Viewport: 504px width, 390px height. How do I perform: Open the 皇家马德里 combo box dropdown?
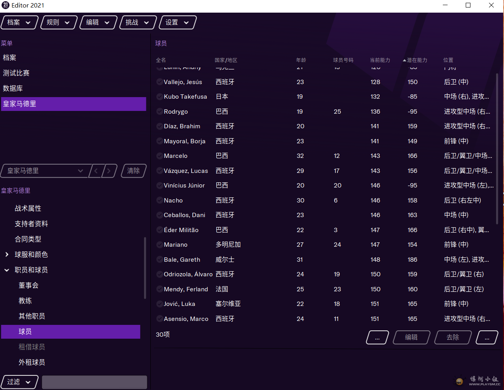(x=81, y=171)
